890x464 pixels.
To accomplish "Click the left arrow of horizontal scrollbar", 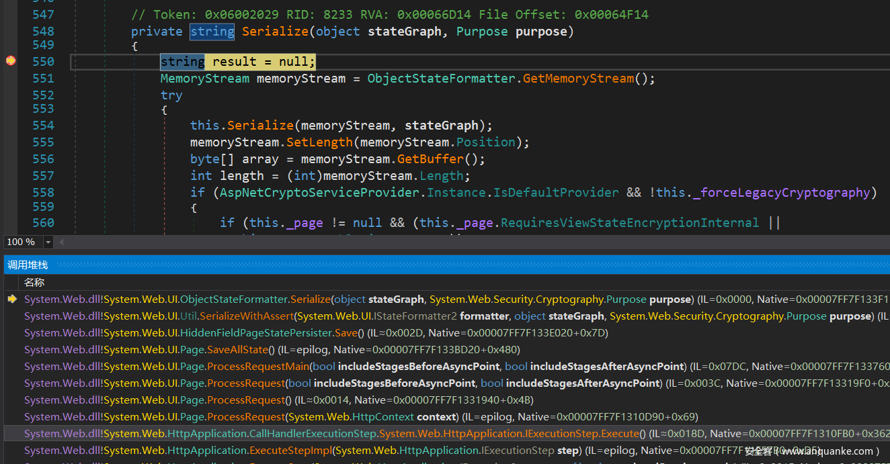I will point(63,242).
